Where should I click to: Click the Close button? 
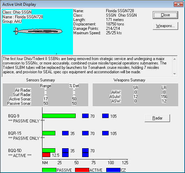click(x=165, y=15)
